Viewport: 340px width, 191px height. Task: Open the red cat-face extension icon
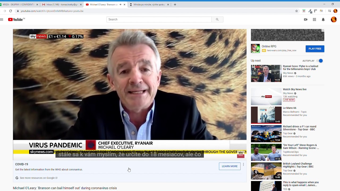[x=304, y=11]
